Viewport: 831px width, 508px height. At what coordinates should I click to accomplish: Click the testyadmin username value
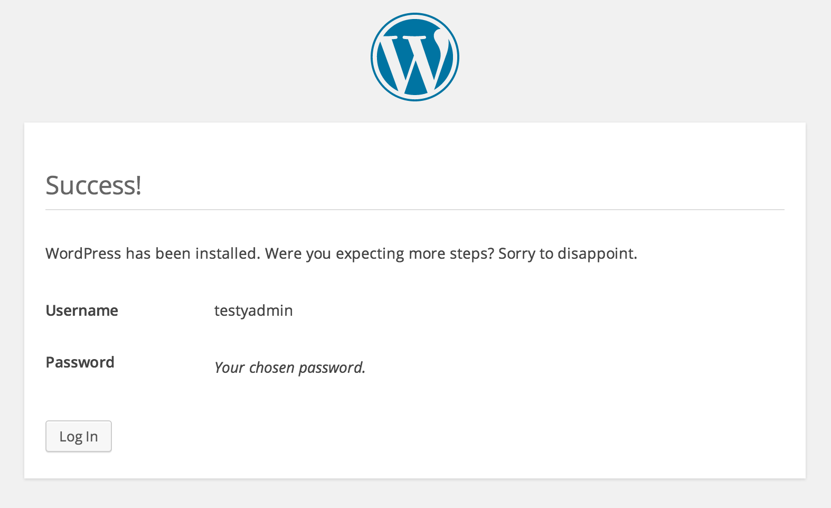tap(253, 311)
